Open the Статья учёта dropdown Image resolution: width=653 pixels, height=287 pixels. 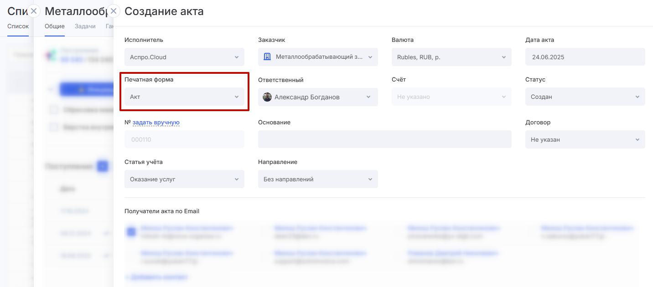pyautogui.click(x=184, y=179)
